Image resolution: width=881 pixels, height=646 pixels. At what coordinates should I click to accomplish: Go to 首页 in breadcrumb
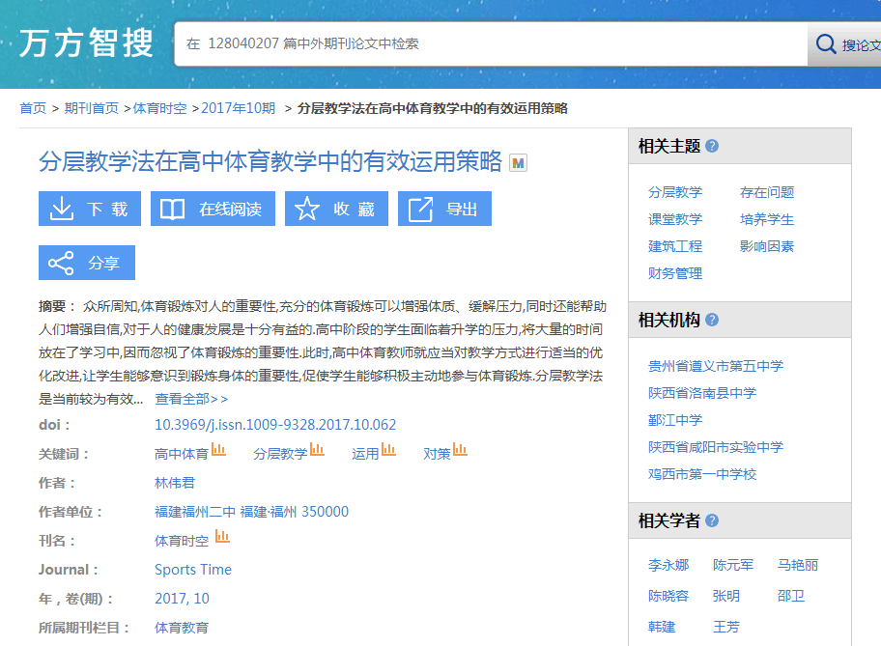(x=33, y=108)
